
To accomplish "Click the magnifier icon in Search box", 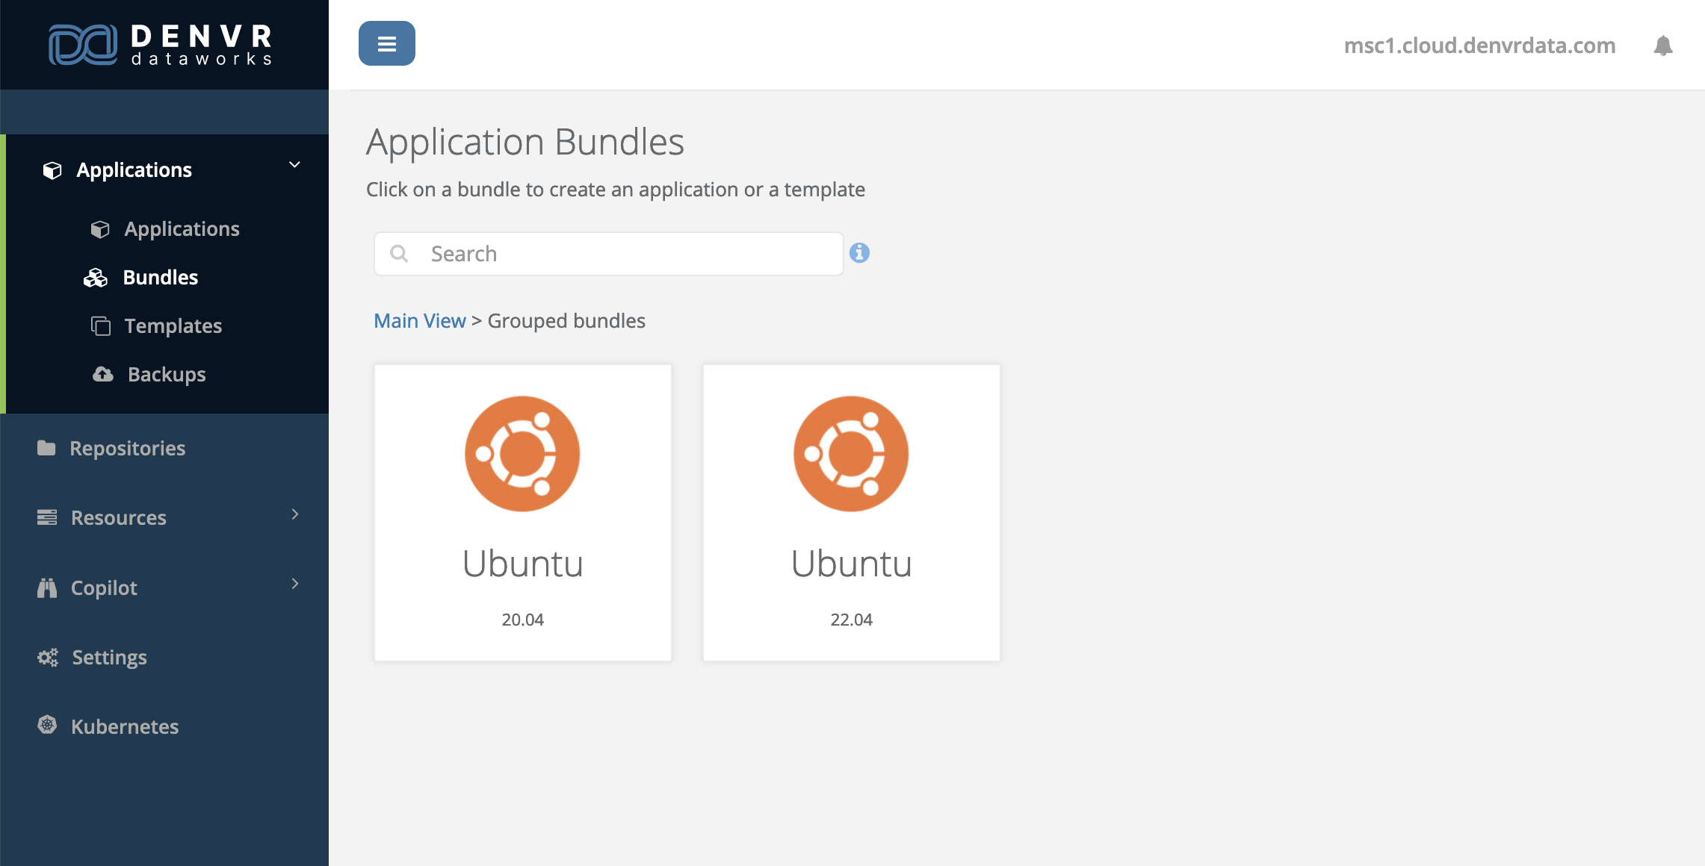I will [399, 254].
